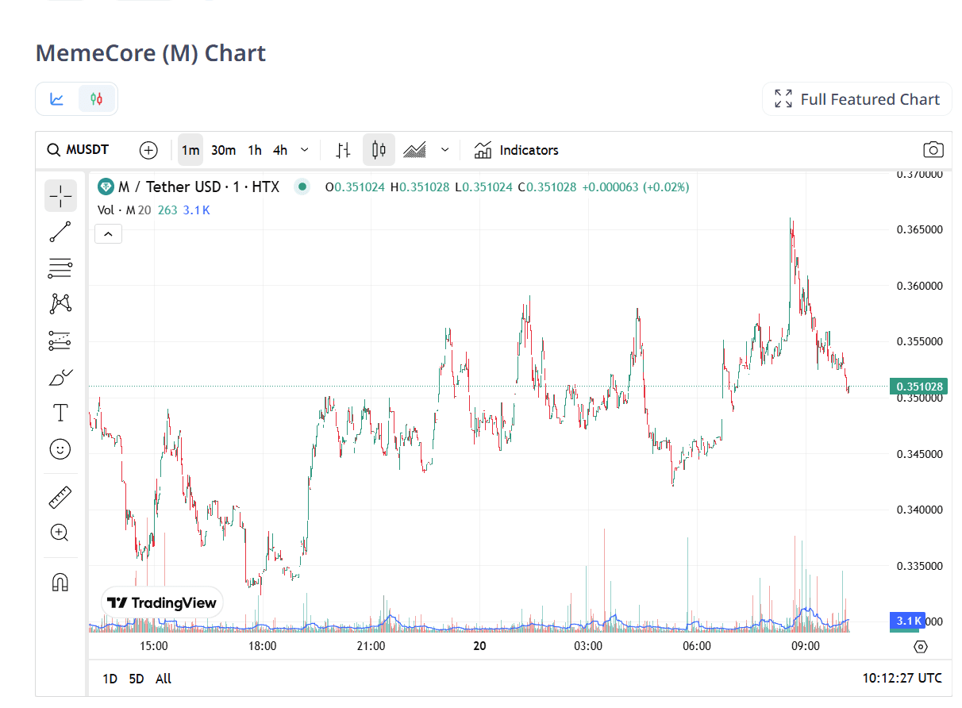Open the Full Featured Chart

pos(857,99)
